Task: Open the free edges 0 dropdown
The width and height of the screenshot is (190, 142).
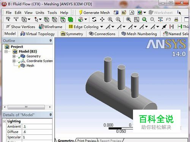Action: pos(113,27)
